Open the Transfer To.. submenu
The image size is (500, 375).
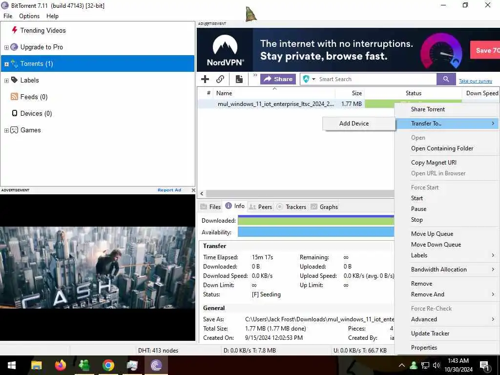(446, 124)
